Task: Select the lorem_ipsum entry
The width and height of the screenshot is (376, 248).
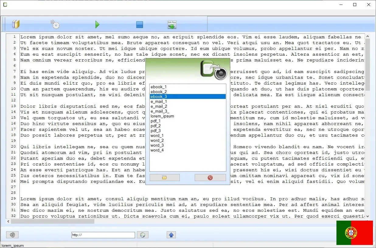Action: click(162, 116)
